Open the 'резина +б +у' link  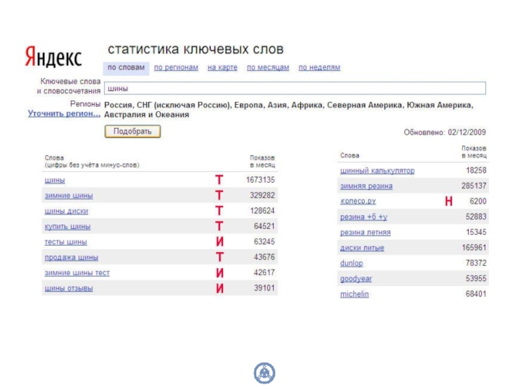pyautogui.click(x=363, y=217)
